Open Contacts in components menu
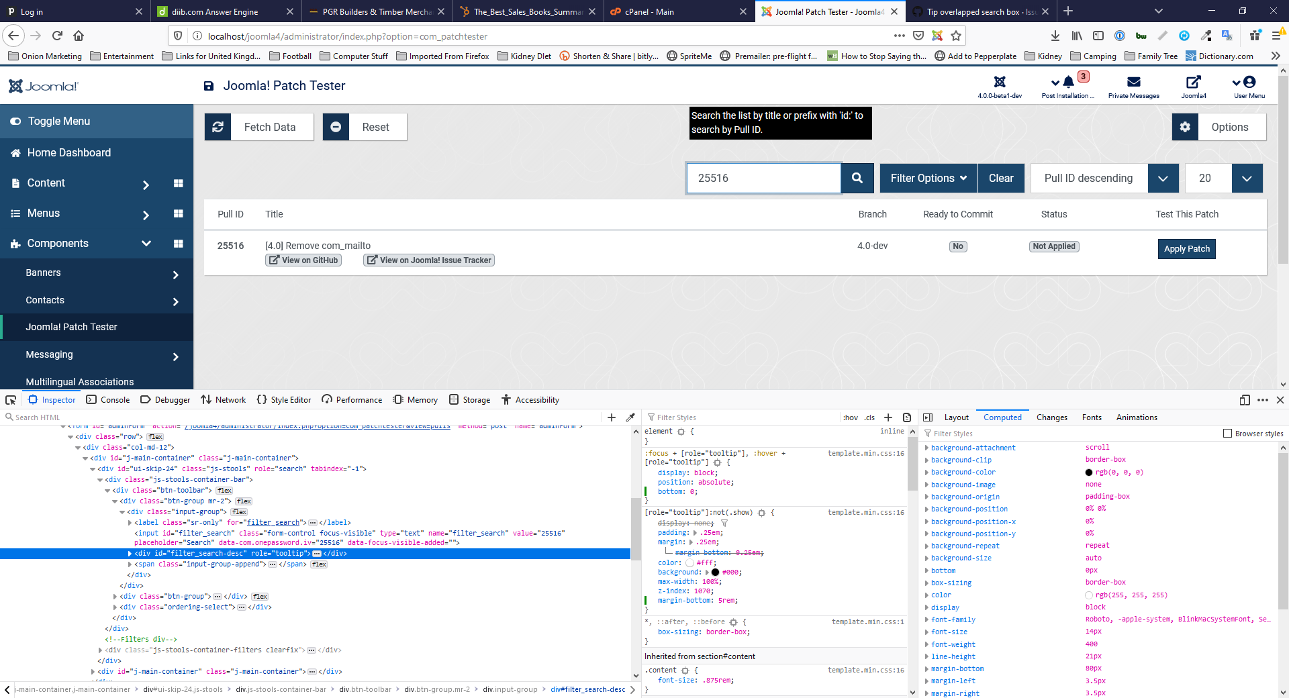Image resolution: width=1289 pixels, height=698 pixels. pyautogui.click(x=45, y=301)
